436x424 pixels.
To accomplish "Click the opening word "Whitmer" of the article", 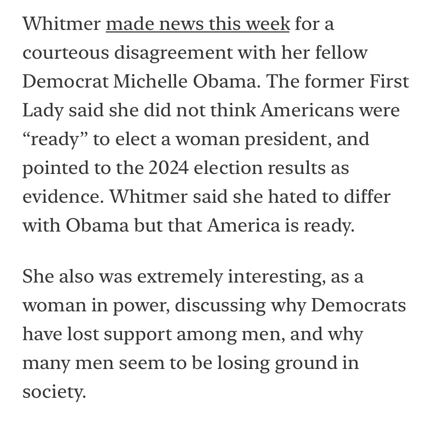I will pyautogui.click(x=61, y=24).
